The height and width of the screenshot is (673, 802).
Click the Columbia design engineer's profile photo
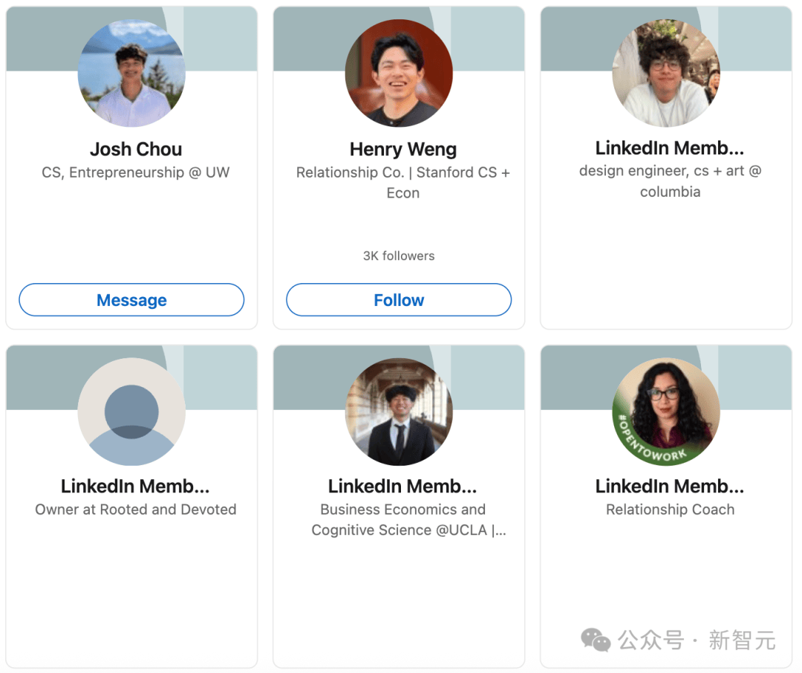tap(666, 74)
